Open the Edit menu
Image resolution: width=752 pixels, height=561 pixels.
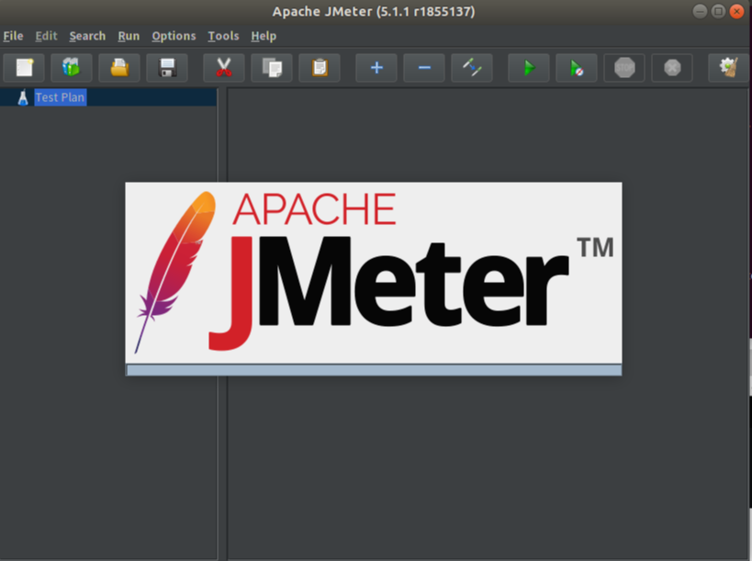pyautogui.click(x=46, y=36)
